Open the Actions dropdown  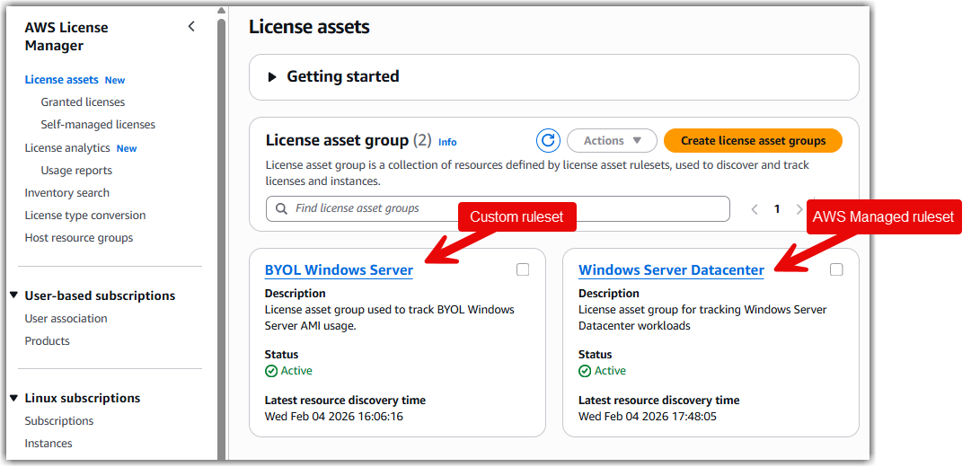click(612, 141)
